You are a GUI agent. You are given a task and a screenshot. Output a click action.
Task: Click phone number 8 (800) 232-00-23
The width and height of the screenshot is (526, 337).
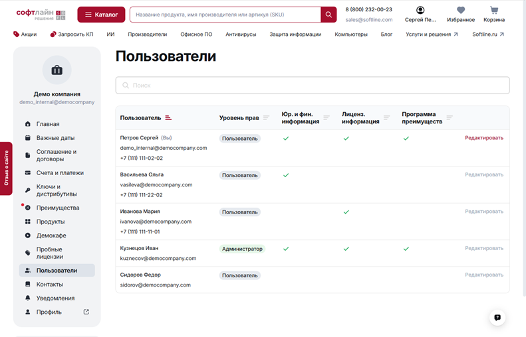(368, 9)
